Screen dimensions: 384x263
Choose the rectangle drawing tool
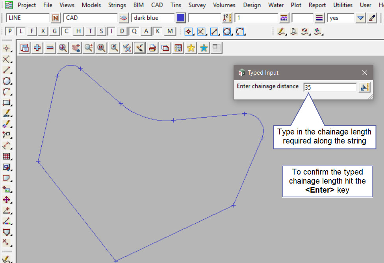[x=6, y=103]
